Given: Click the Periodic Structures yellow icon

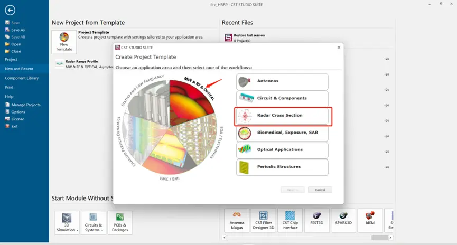Looking at the screenshot, I should pos(244,168).
